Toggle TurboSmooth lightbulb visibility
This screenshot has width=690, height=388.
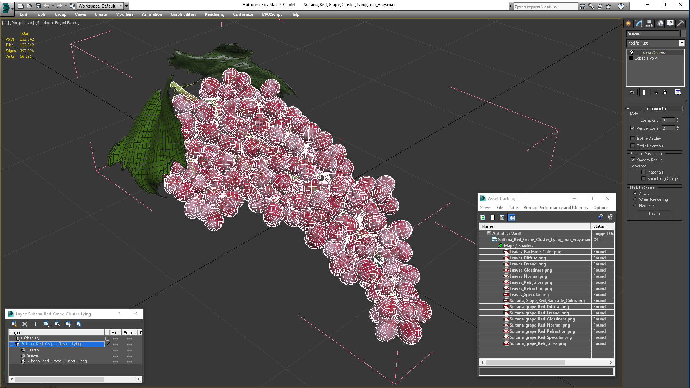631,52
